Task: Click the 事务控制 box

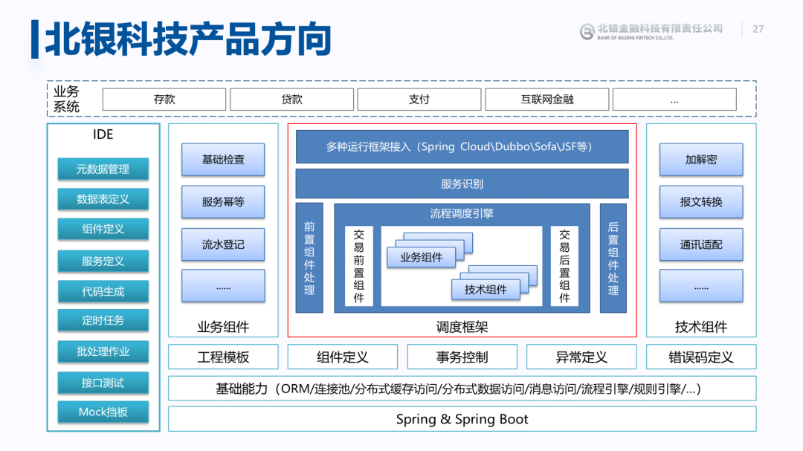Action: click(462, 357)
